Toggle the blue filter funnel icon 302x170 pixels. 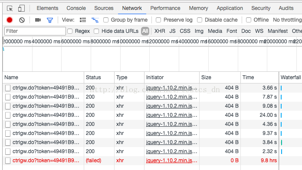pyautogui.click(x=50, y=20)
